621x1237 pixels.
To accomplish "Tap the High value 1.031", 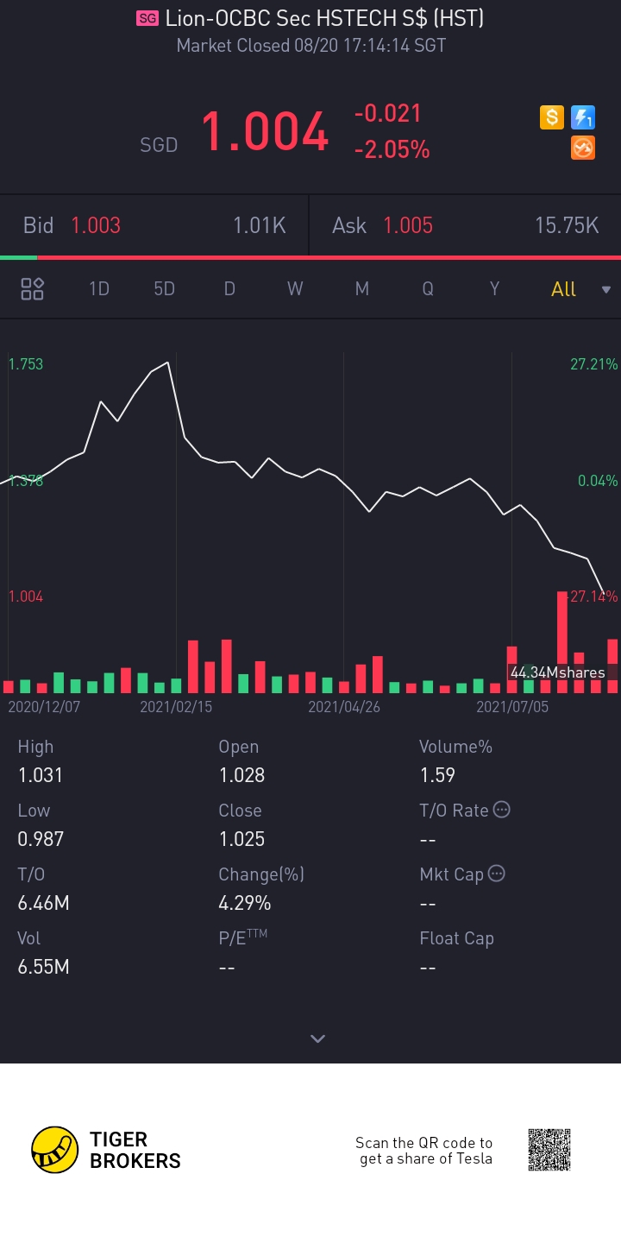I will [x=41, y=775].
